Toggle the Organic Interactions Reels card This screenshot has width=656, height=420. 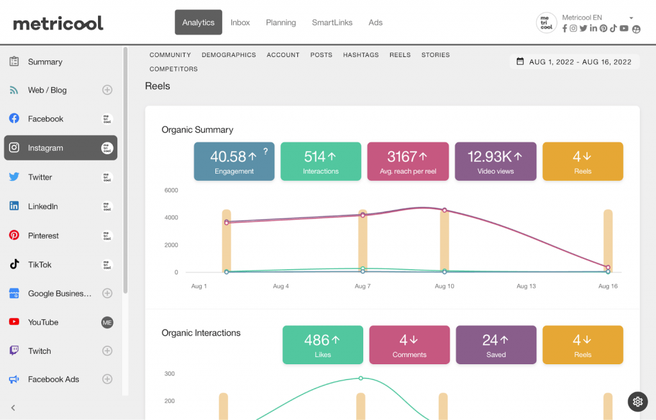click(583, 344)
